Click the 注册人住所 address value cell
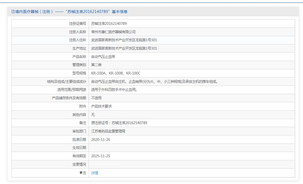Screen dimensions: 303x184 192,40
